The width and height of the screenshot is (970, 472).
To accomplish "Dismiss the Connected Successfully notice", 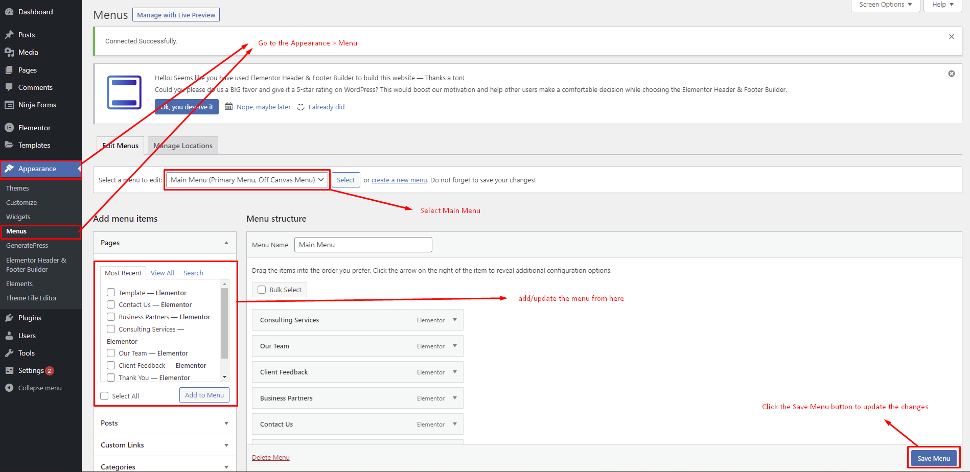I will (952, 36).
